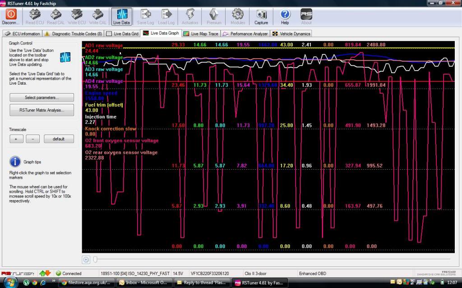This screenshot has height=288, width=462.
Task: Click the Capture camera icon
Action: pyautogui.click(x=261, y=17)
